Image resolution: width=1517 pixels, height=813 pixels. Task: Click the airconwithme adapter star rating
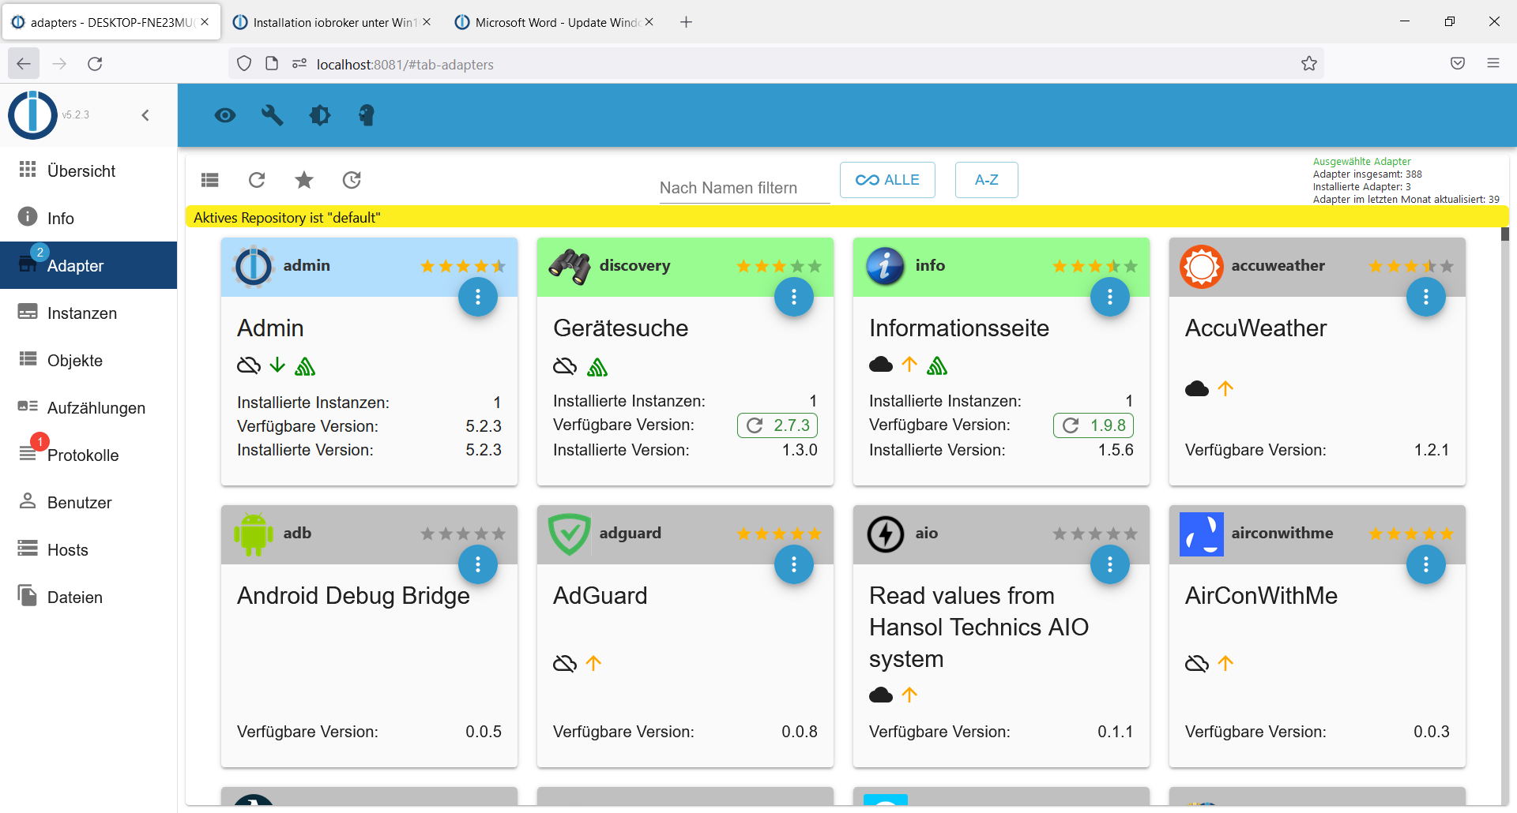(1411, 534)
